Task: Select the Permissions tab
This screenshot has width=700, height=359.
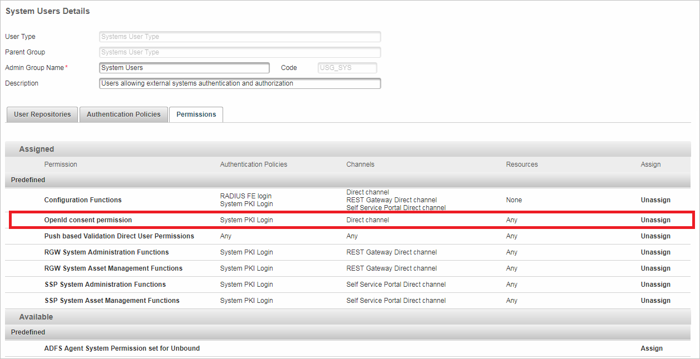Action: pos(196,114)
